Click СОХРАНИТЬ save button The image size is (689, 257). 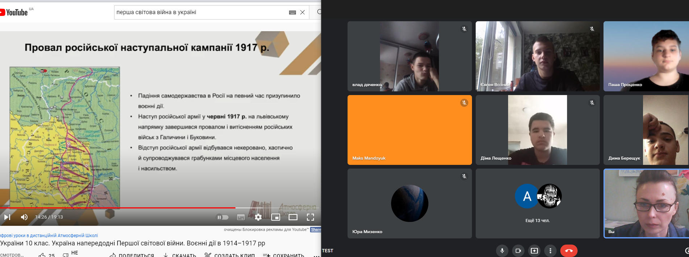click(x=284, y=255)
